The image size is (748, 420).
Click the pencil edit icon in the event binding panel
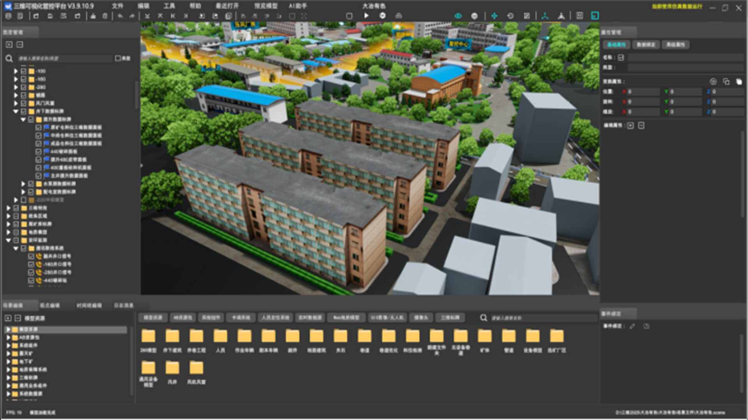632,326
